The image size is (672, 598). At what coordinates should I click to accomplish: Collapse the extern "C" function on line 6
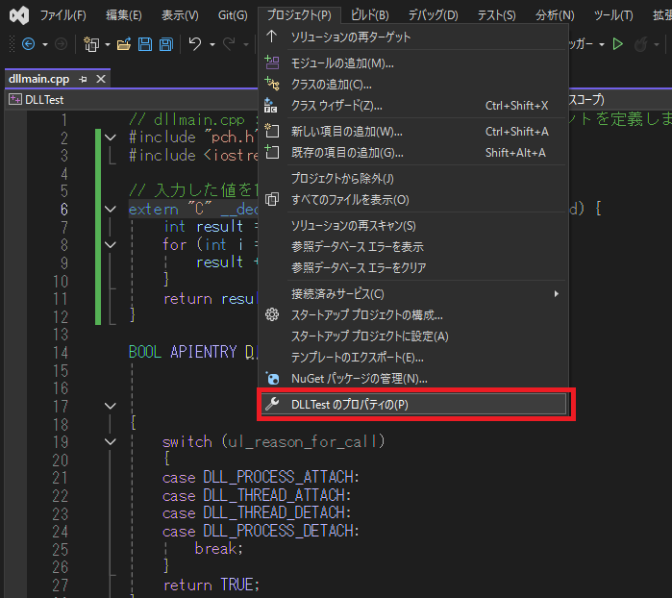pyautogui.click(x=111, y=209)
